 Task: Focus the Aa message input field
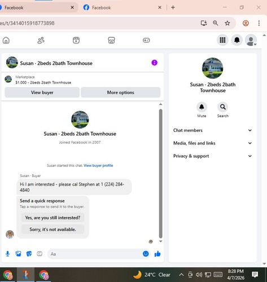[94, 254]
